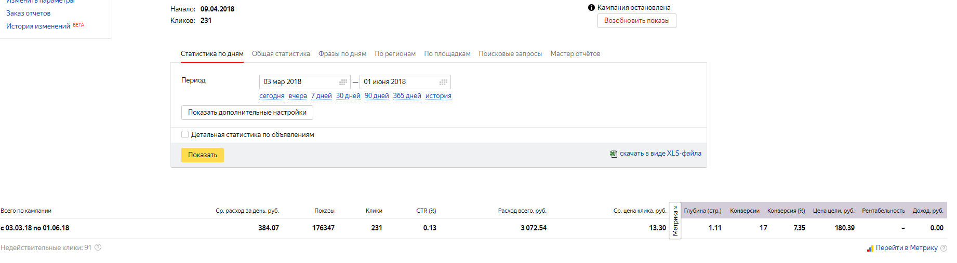
Task: Switch to Общая статистика tab
Action: [281, 54]
